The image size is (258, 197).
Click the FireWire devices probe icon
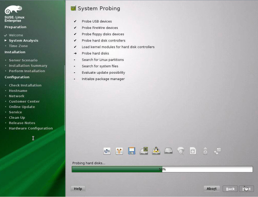coord(119,151)
